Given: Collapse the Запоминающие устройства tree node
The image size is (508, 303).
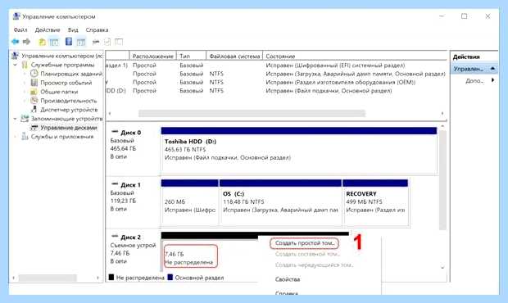Looking at the screenshot, I should pyautogui.click(x=15, y=119).
